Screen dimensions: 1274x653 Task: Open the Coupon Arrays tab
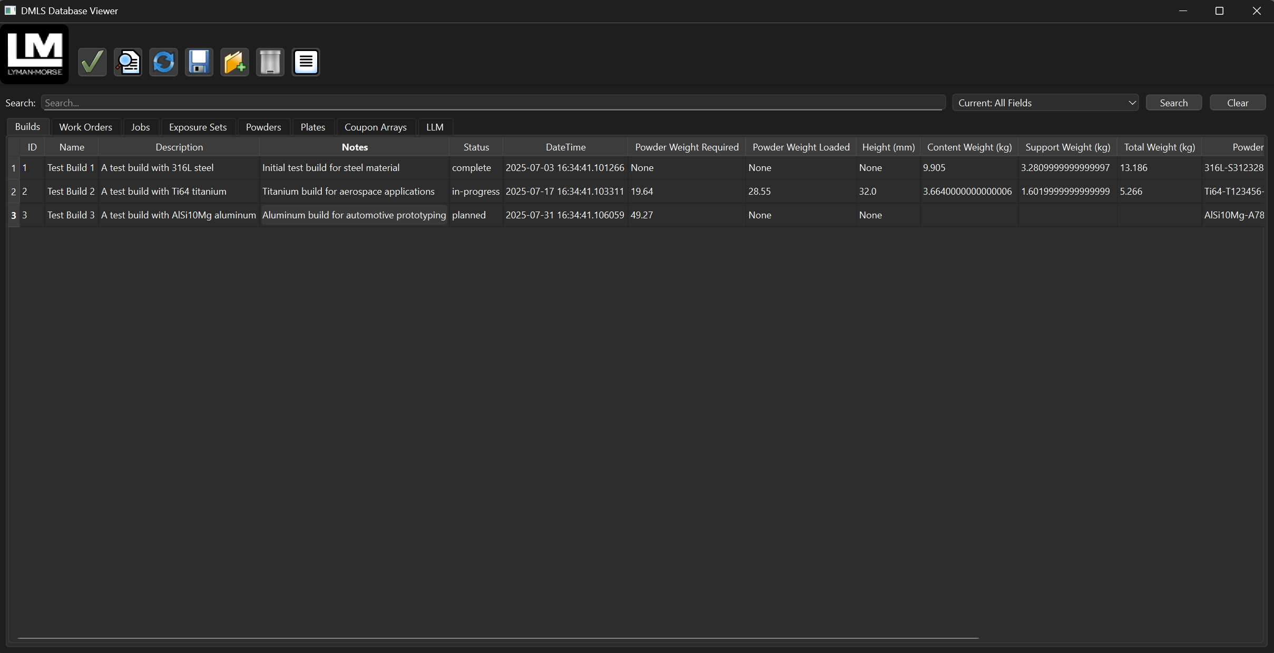tap(375, 127)
